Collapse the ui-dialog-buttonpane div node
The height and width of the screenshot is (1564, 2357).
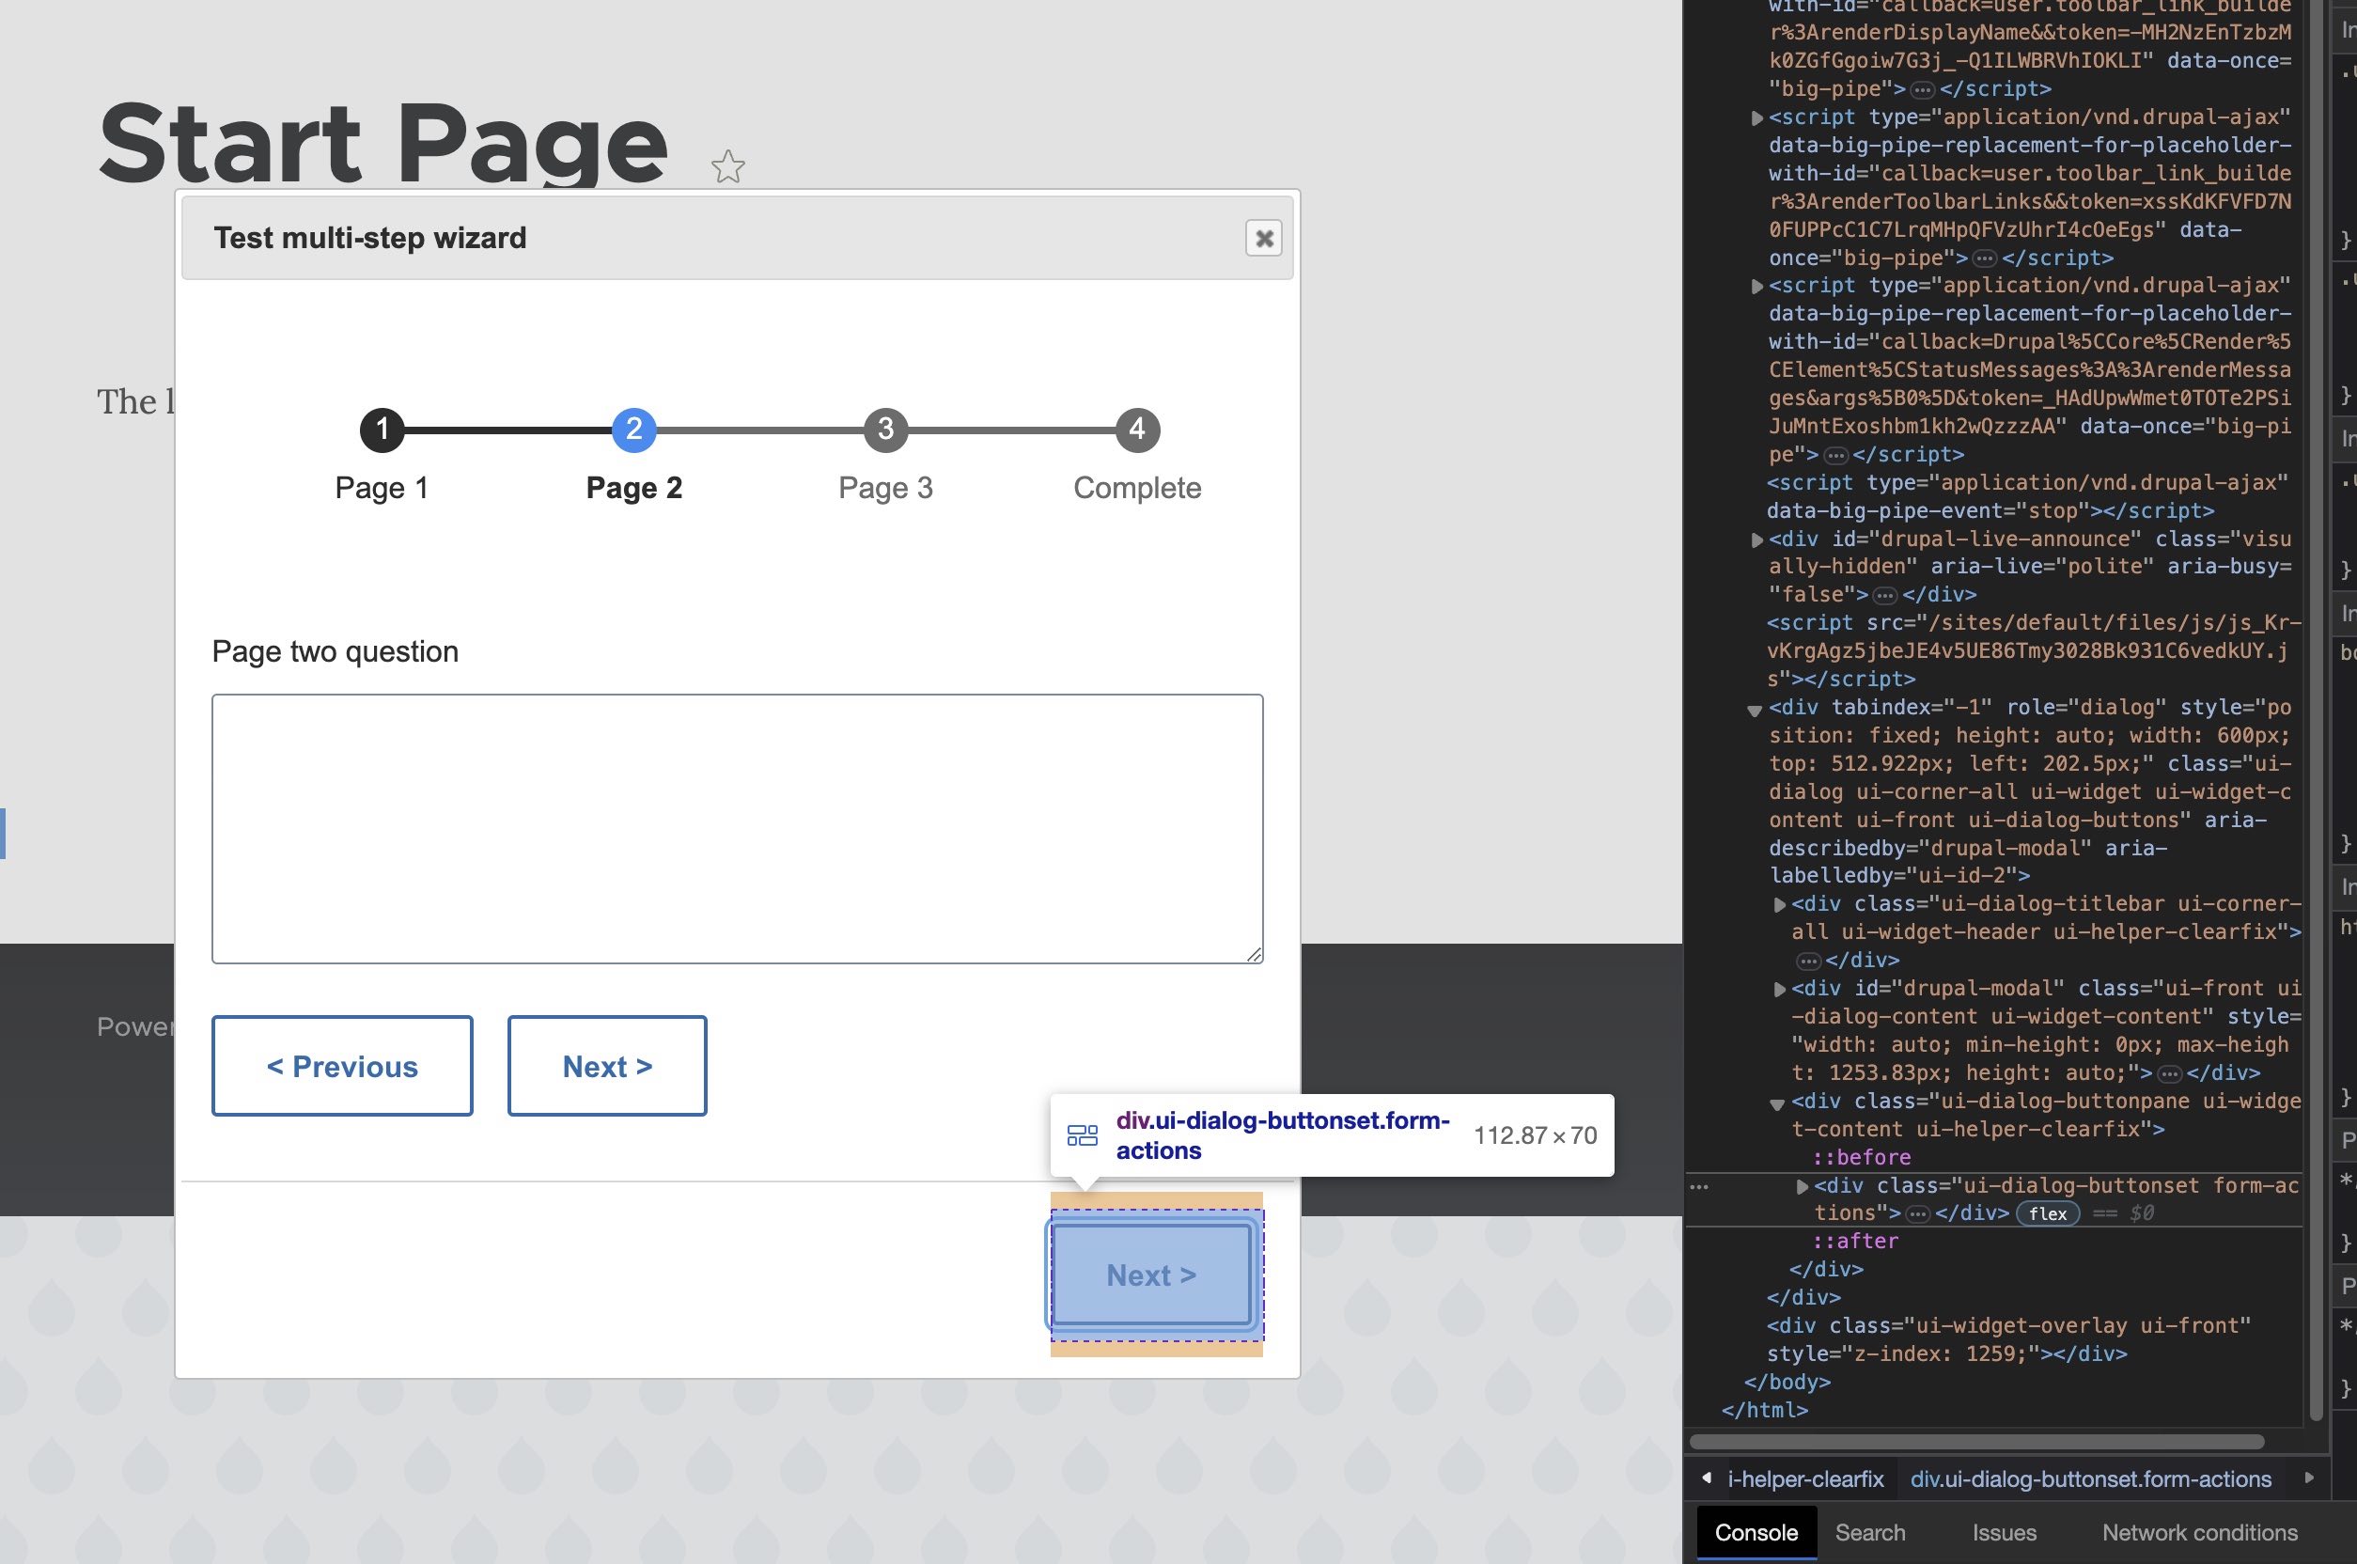tap(1777, 1103)
